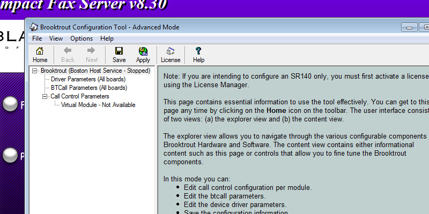Collapse the Call Control Parameters node
429x214 pixels.
(x=45, y=96)
